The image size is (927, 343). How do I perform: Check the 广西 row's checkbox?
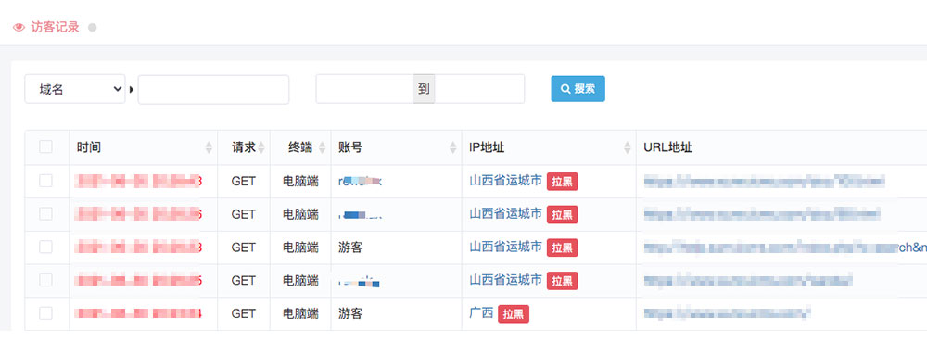(x=46, y=313)
